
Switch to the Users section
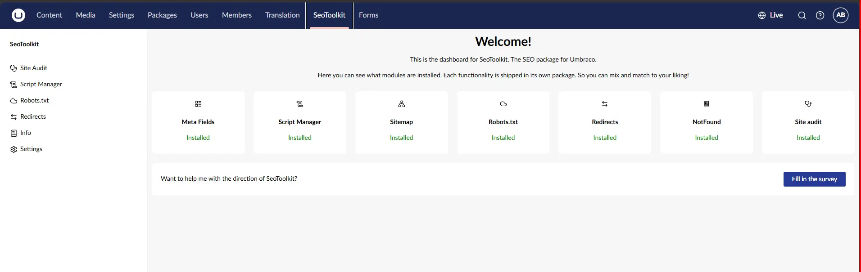199,15
